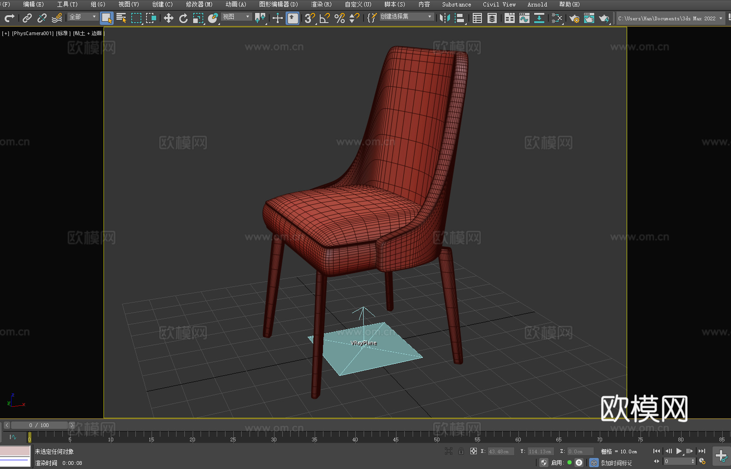731x469 pixels.
Task: Click Edit Named Selection Sets icon
Action: click(372, 18)
